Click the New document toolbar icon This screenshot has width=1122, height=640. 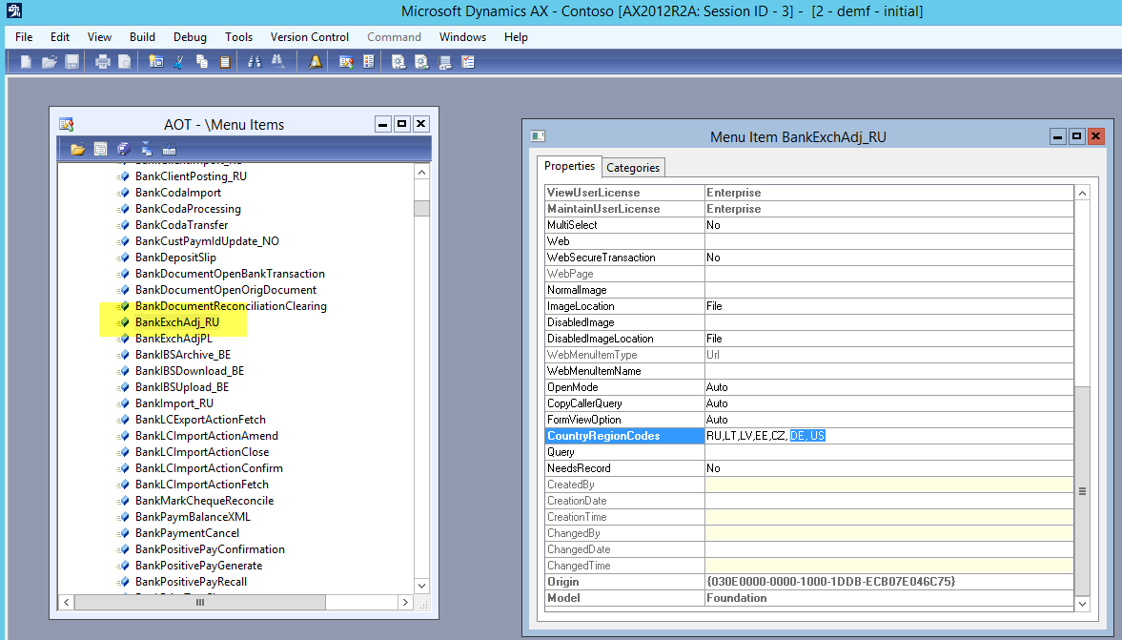coord(26,62)
